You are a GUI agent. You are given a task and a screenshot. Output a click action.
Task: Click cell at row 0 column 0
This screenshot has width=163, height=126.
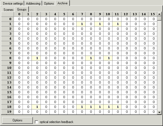18,19
